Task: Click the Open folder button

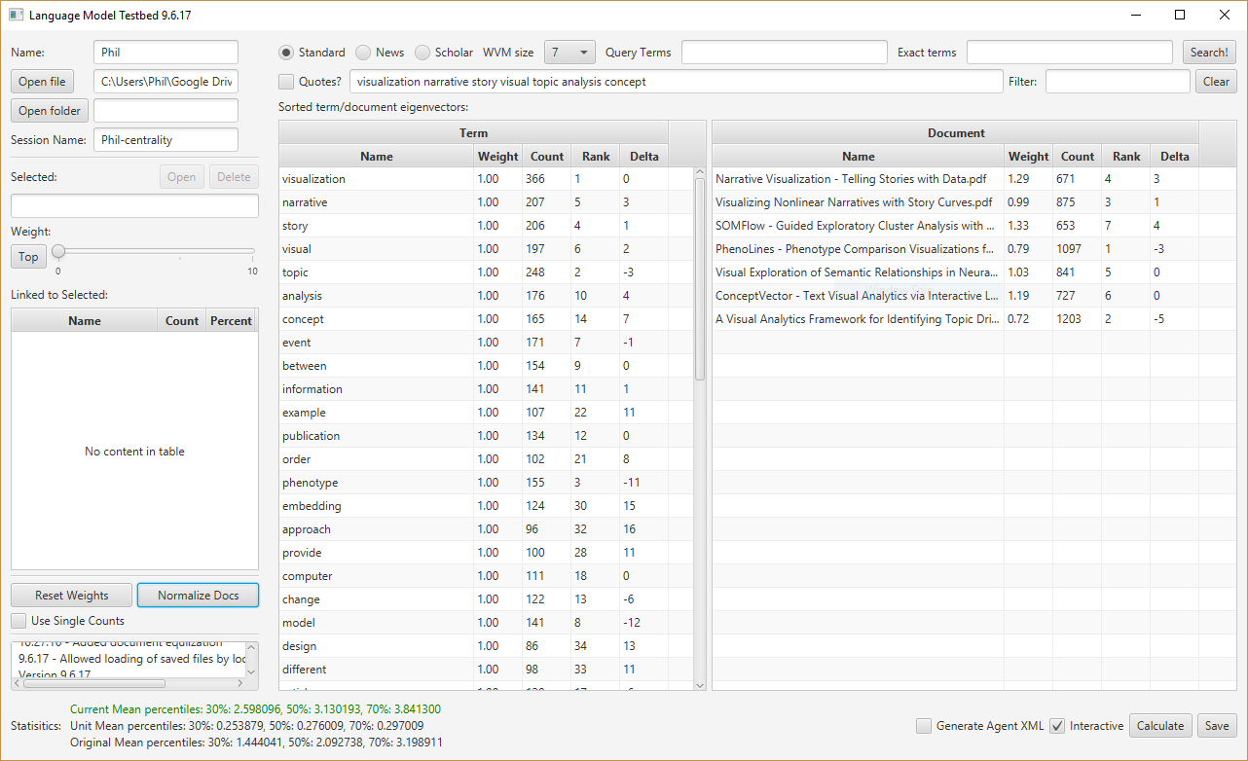Action: click(x=49, y=111)
